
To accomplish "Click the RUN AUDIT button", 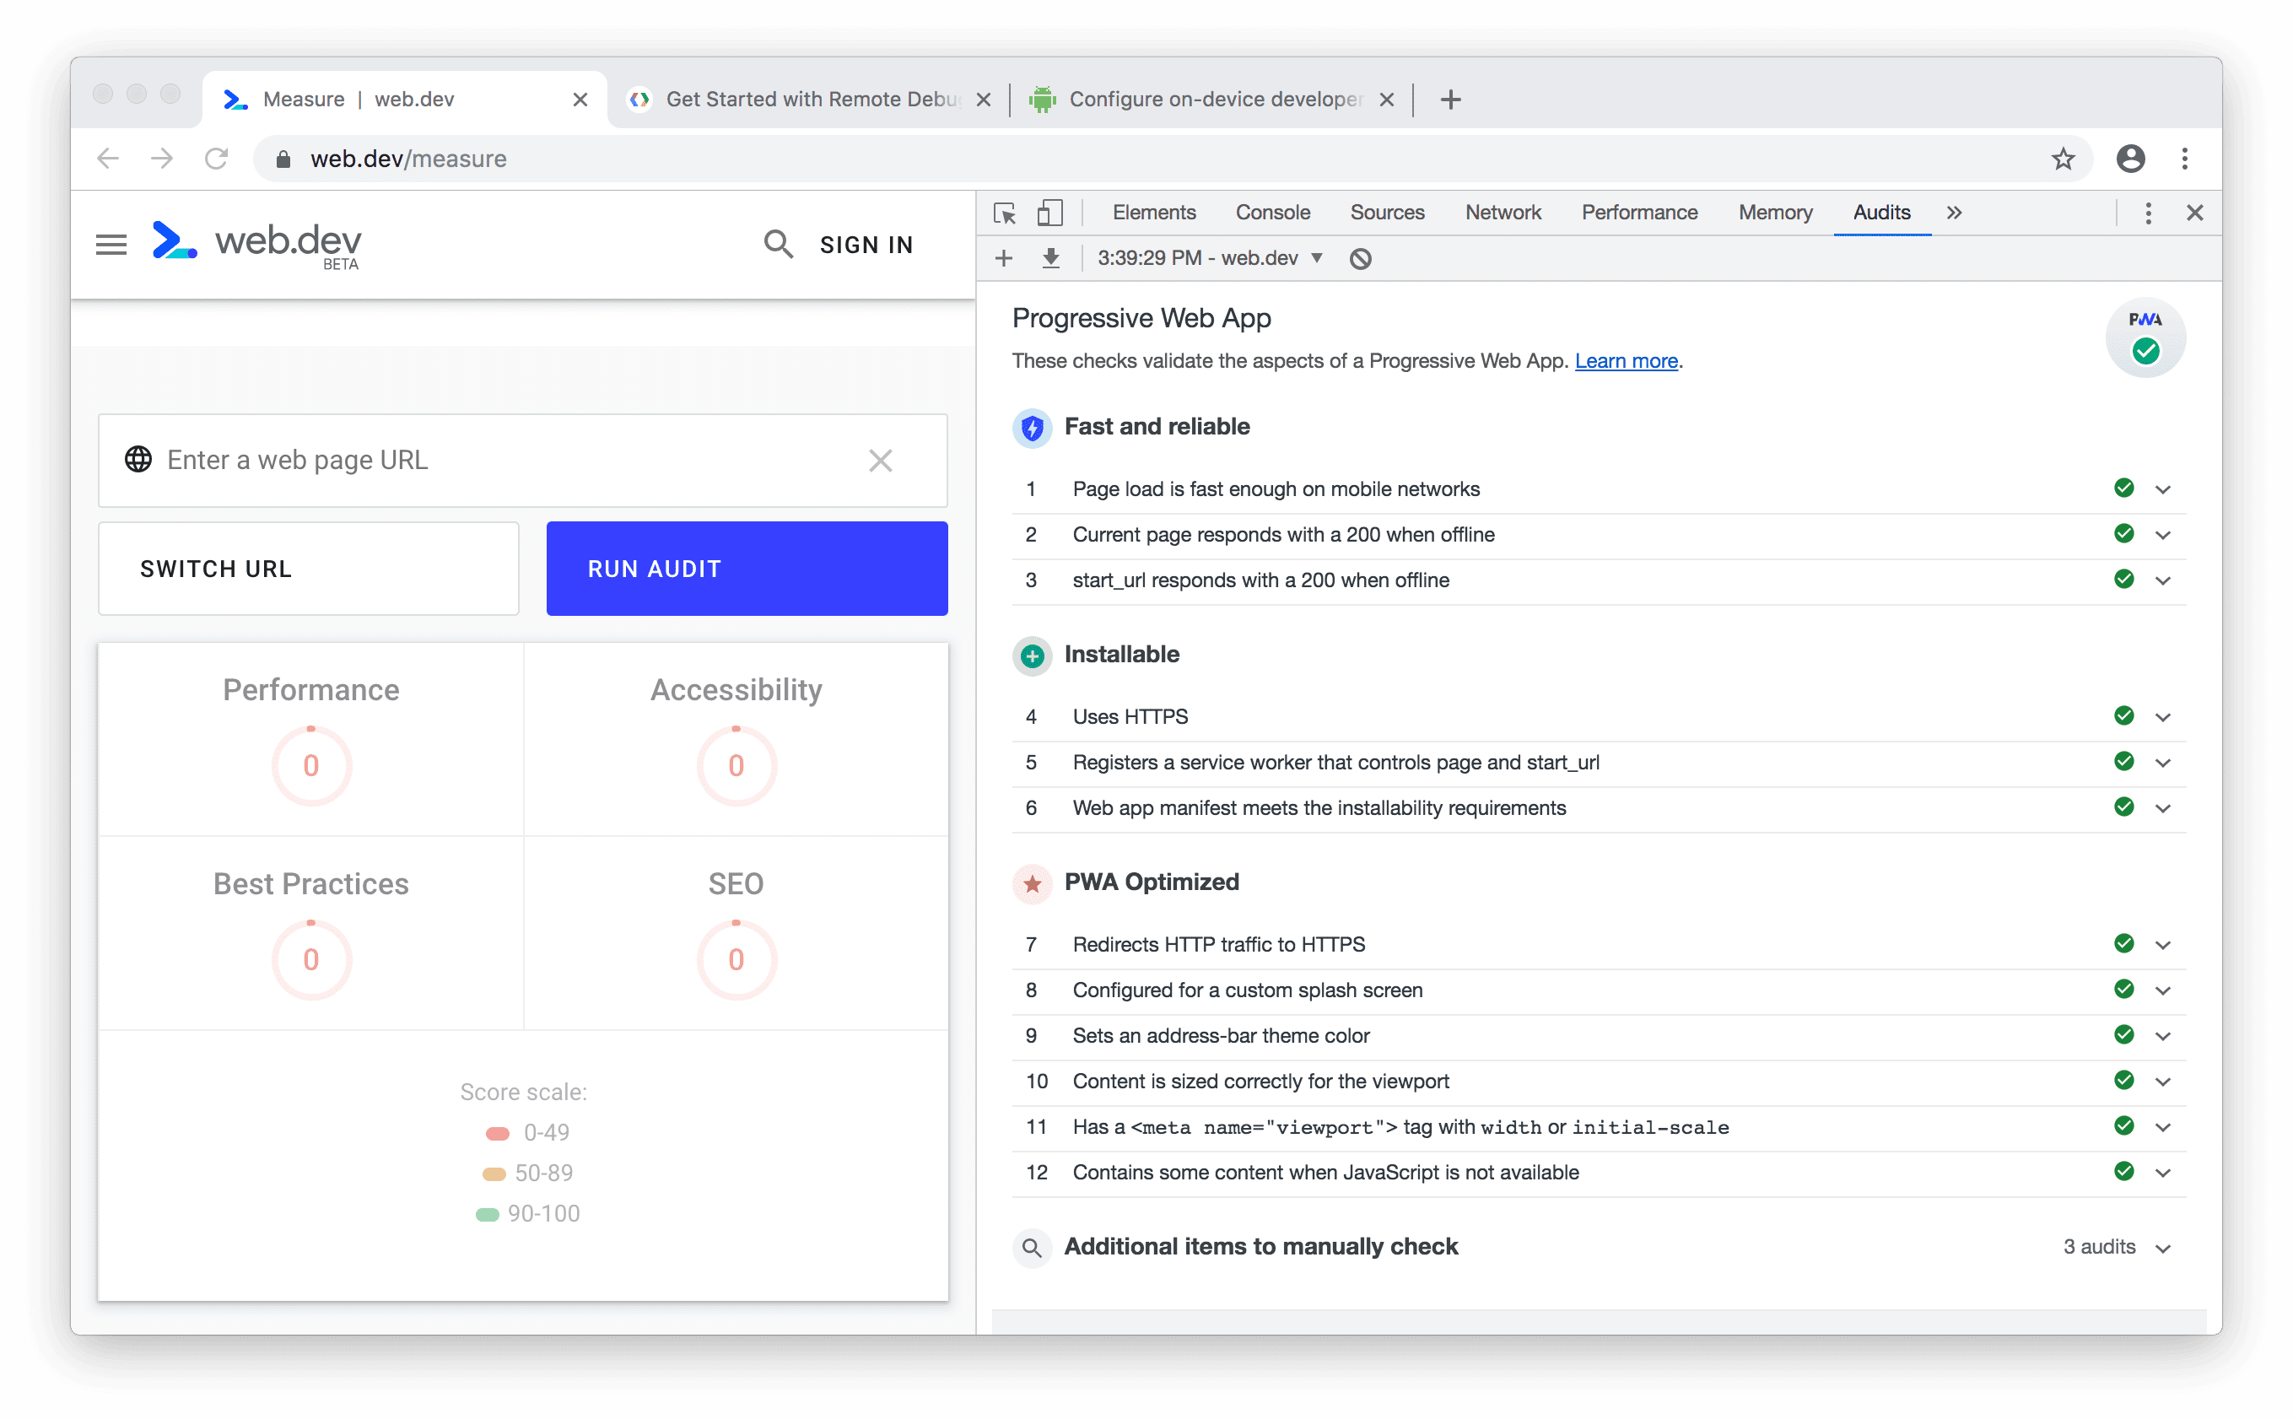I will coord(745,569).
